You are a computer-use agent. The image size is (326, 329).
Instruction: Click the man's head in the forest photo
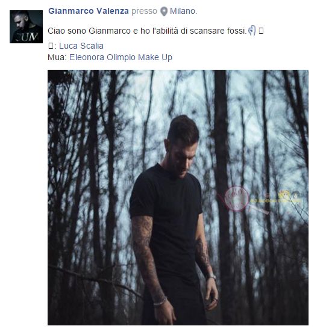(x=183, y=145)
